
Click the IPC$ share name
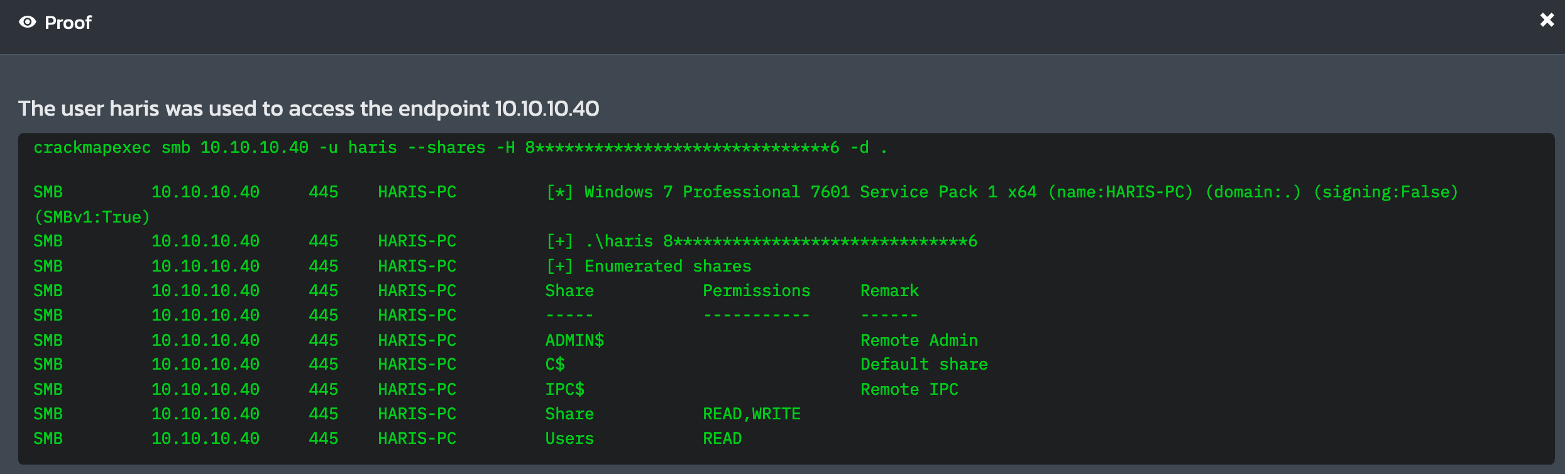[x=564, y=389]
